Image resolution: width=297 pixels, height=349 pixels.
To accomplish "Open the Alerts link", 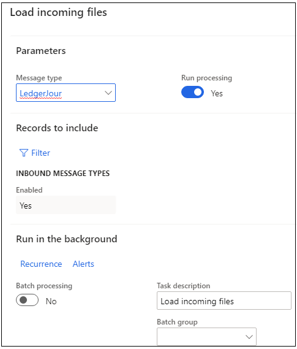I will (83, 264).
